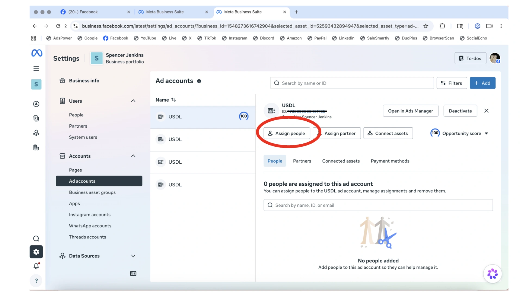Click the Assign people button
The height and width of the screenshot is (294, 522).
(287, 133)
